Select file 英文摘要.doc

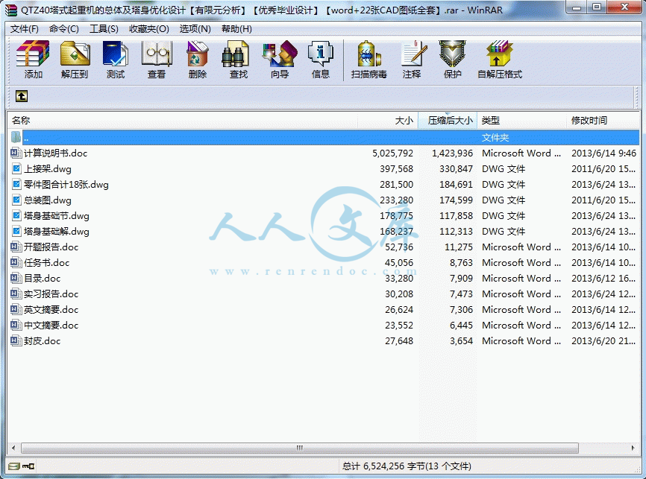[x=324, y=309]
